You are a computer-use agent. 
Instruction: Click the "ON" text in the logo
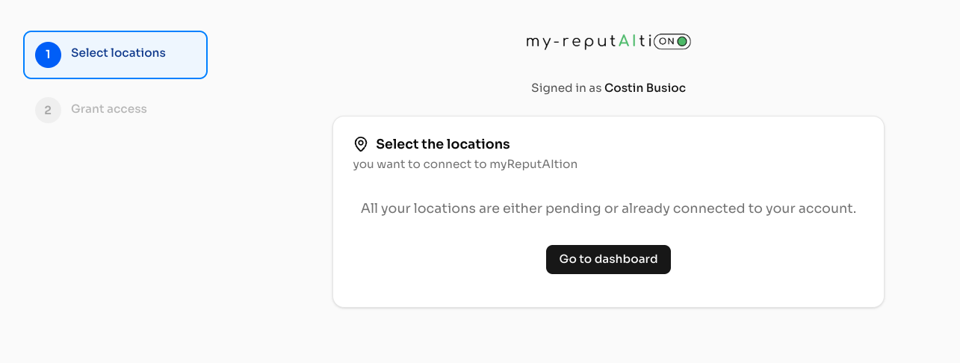point(666,42)
